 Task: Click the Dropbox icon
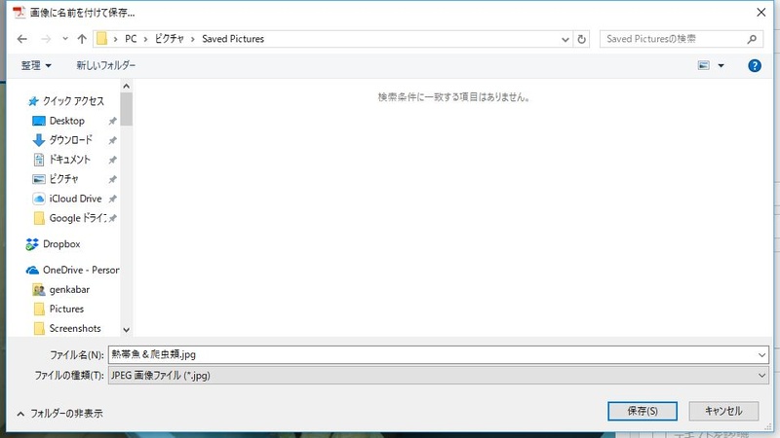coord(32,244)
